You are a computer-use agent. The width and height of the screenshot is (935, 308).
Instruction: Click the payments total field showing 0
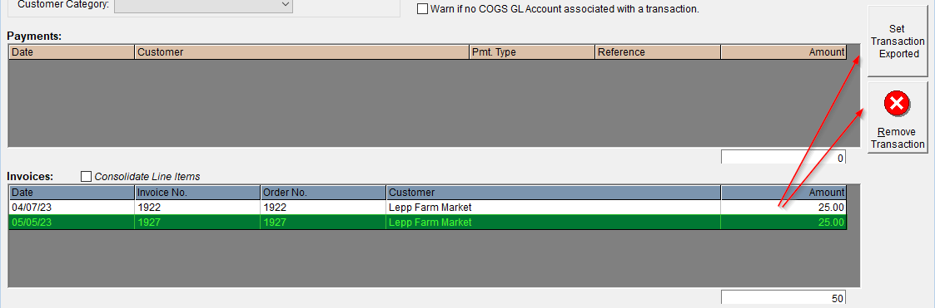coord(783,158)
